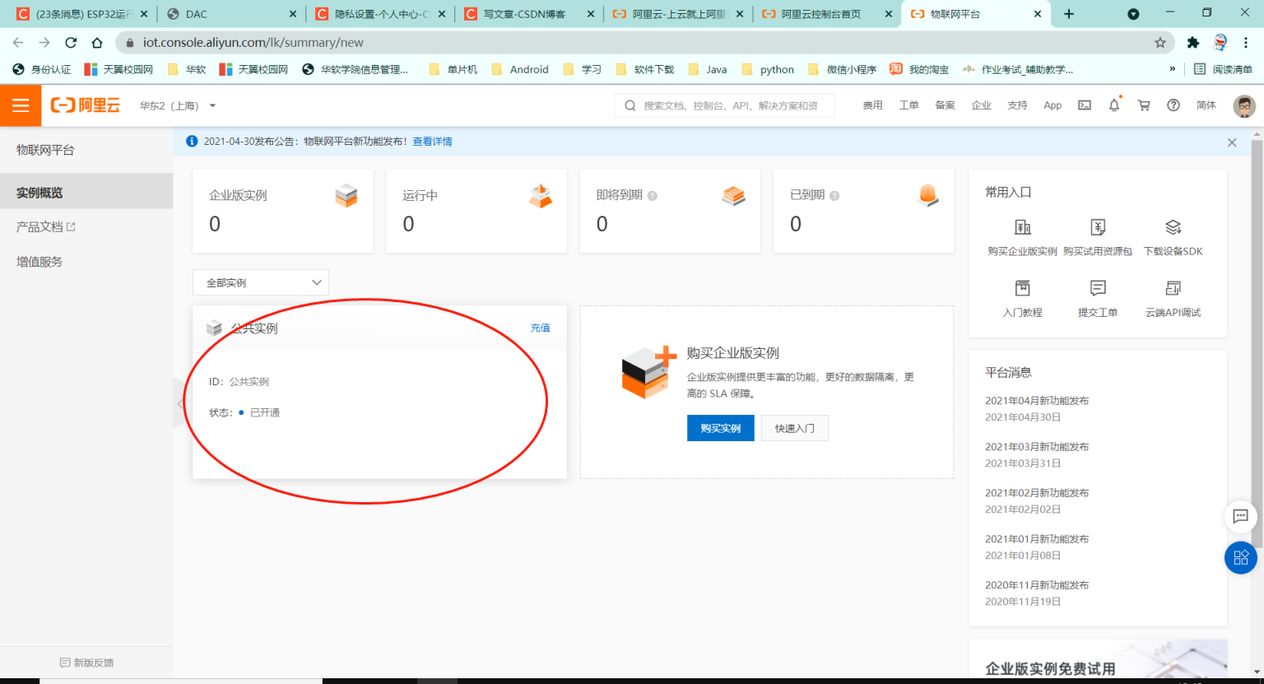This screenshot has height=684, width=1264.
Task: Switch language via 简体
Action: click(1206, 105)
